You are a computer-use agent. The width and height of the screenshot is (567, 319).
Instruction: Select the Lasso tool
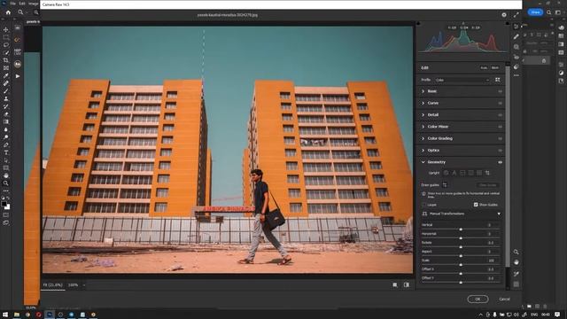click(6, 45)
